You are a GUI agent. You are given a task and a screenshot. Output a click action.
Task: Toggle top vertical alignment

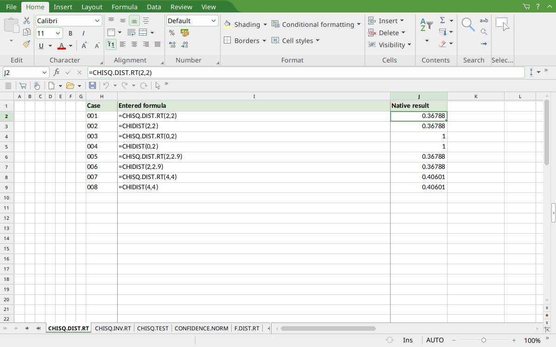coord(111,20)
